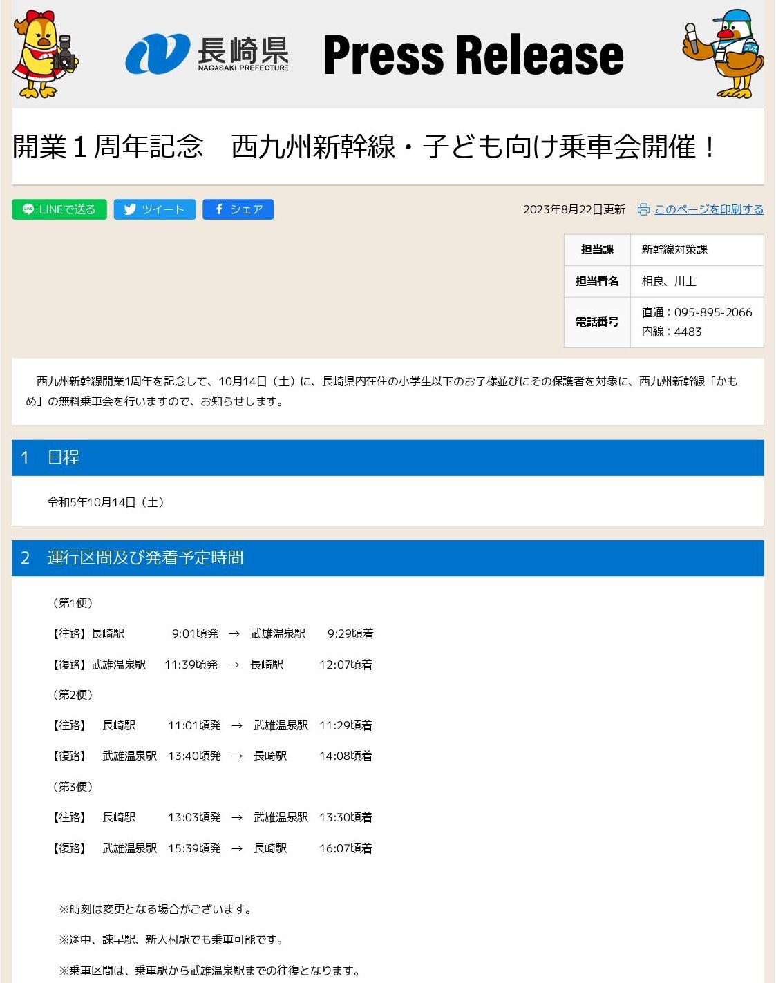Click the extension 内線：4483 text
776x983 pixels.
(672, 332)
